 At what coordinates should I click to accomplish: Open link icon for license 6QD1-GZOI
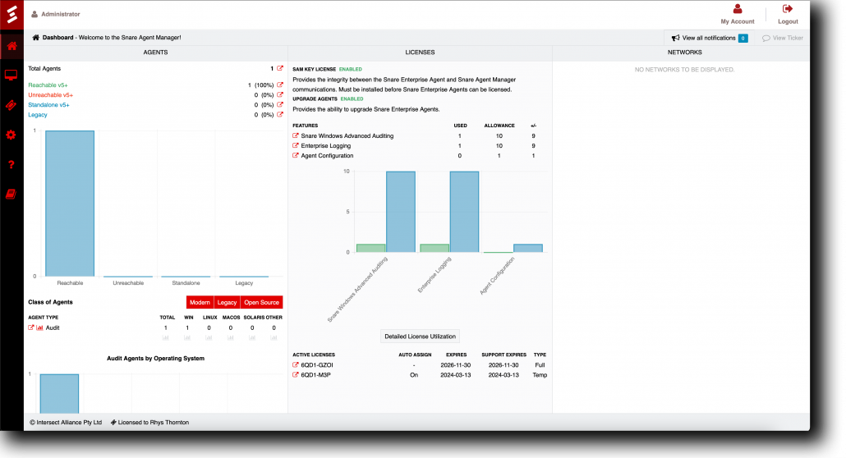click(x=296, y=364)
